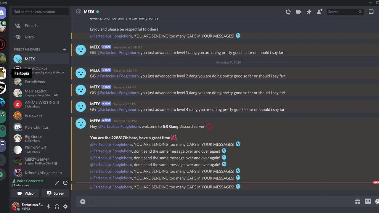The height and width of the screenshot is (213, 379).
Task: Open Kyle Chungus conversation
Action: point(41,127)
